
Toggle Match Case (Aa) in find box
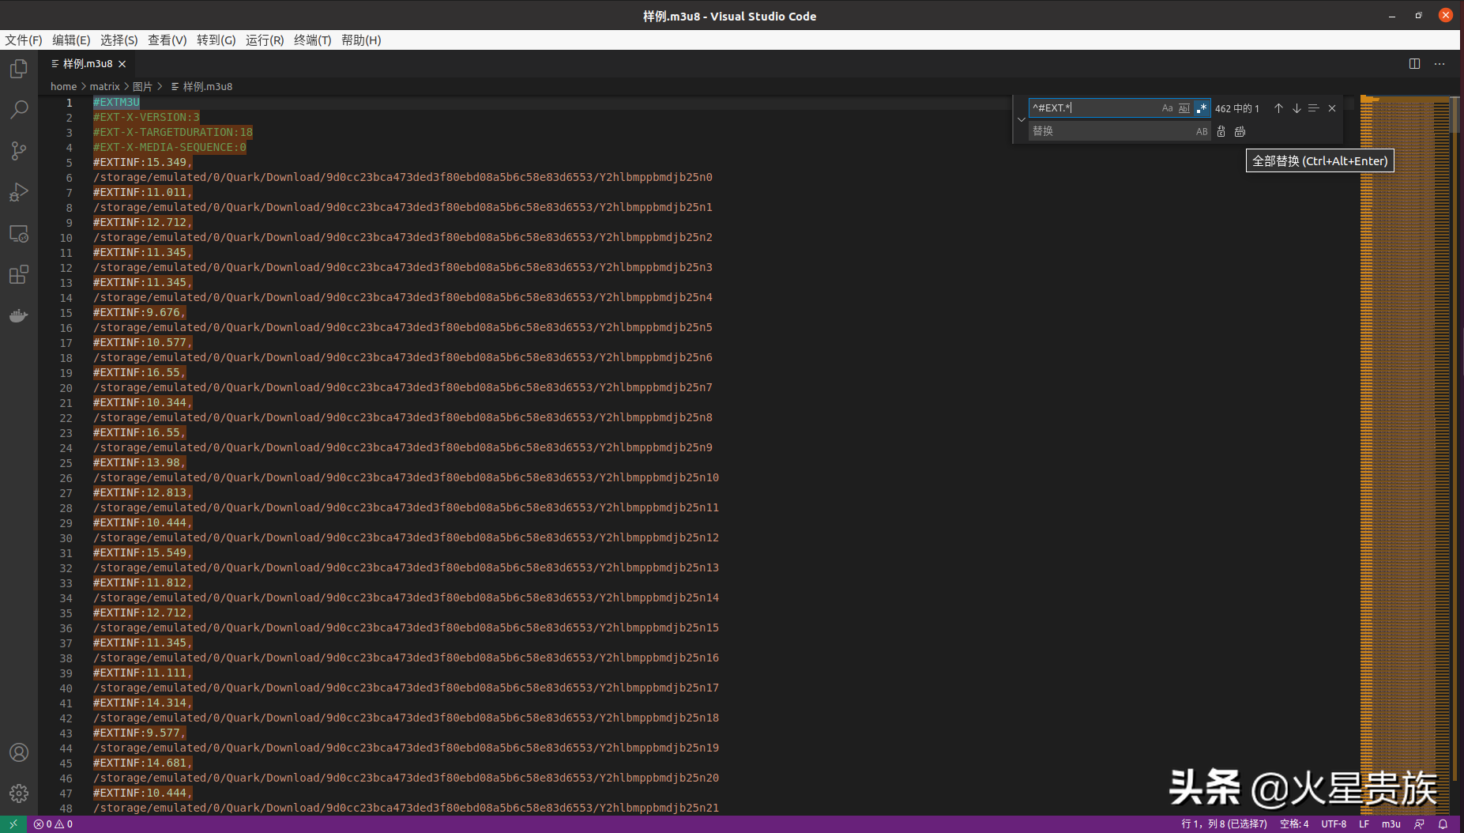point(1167,108)
